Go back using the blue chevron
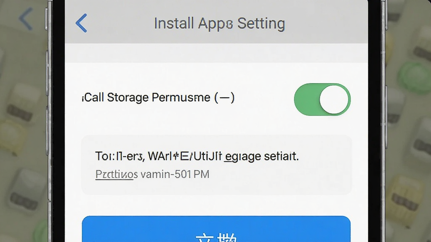 81,23
